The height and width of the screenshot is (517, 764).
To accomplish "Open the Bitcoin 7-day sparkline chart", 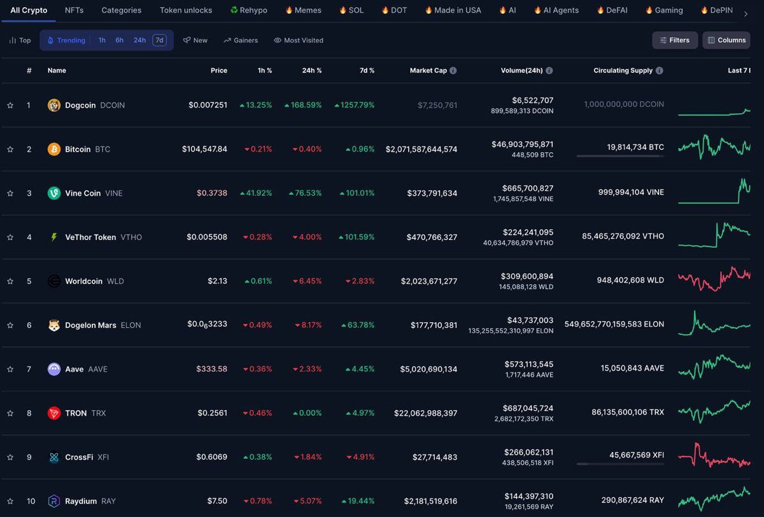I will 714,146.
